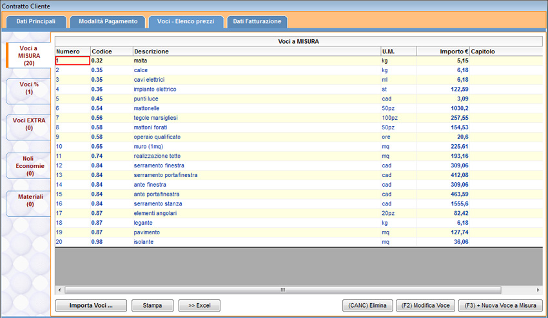Click the horizontal scrollbar right arrow
The height and width of the screenshot is (318, 548).
point(538,290)
